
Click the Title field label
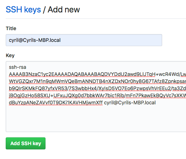point(11,28)
